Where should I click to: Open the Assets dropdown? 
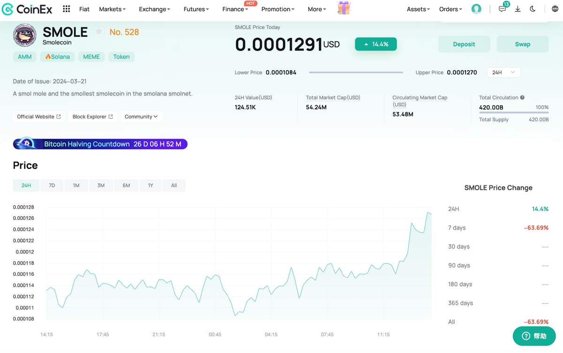418,9
